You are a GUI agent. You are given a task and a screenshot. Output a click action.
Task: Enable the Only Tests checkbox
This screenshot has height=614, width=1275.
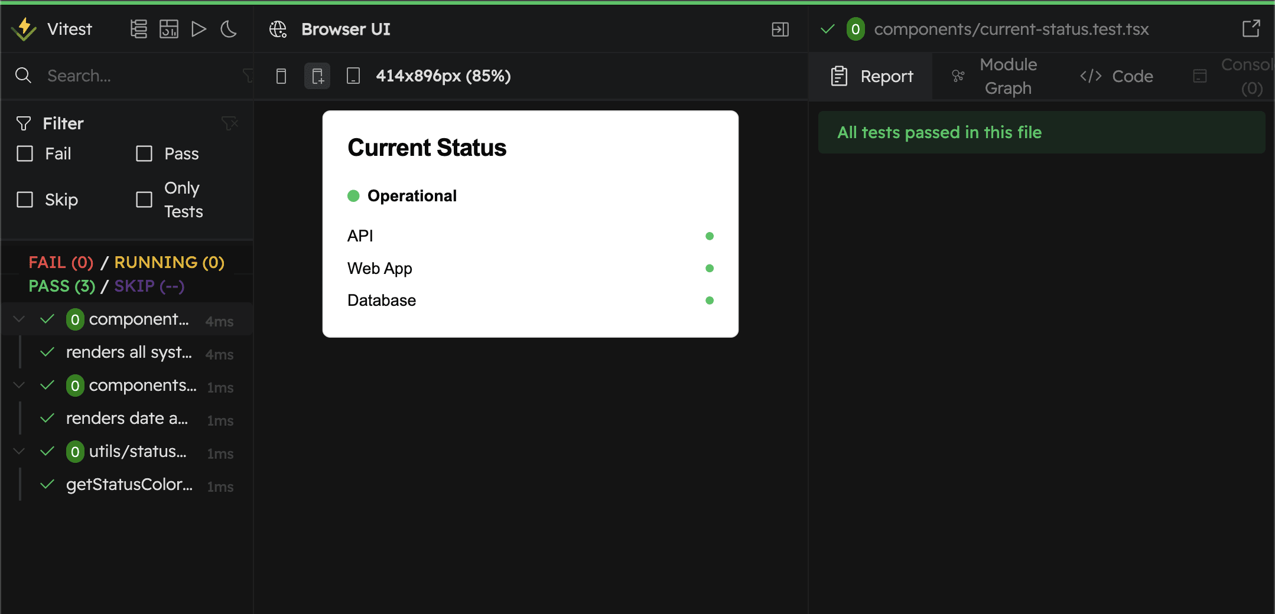143,200
